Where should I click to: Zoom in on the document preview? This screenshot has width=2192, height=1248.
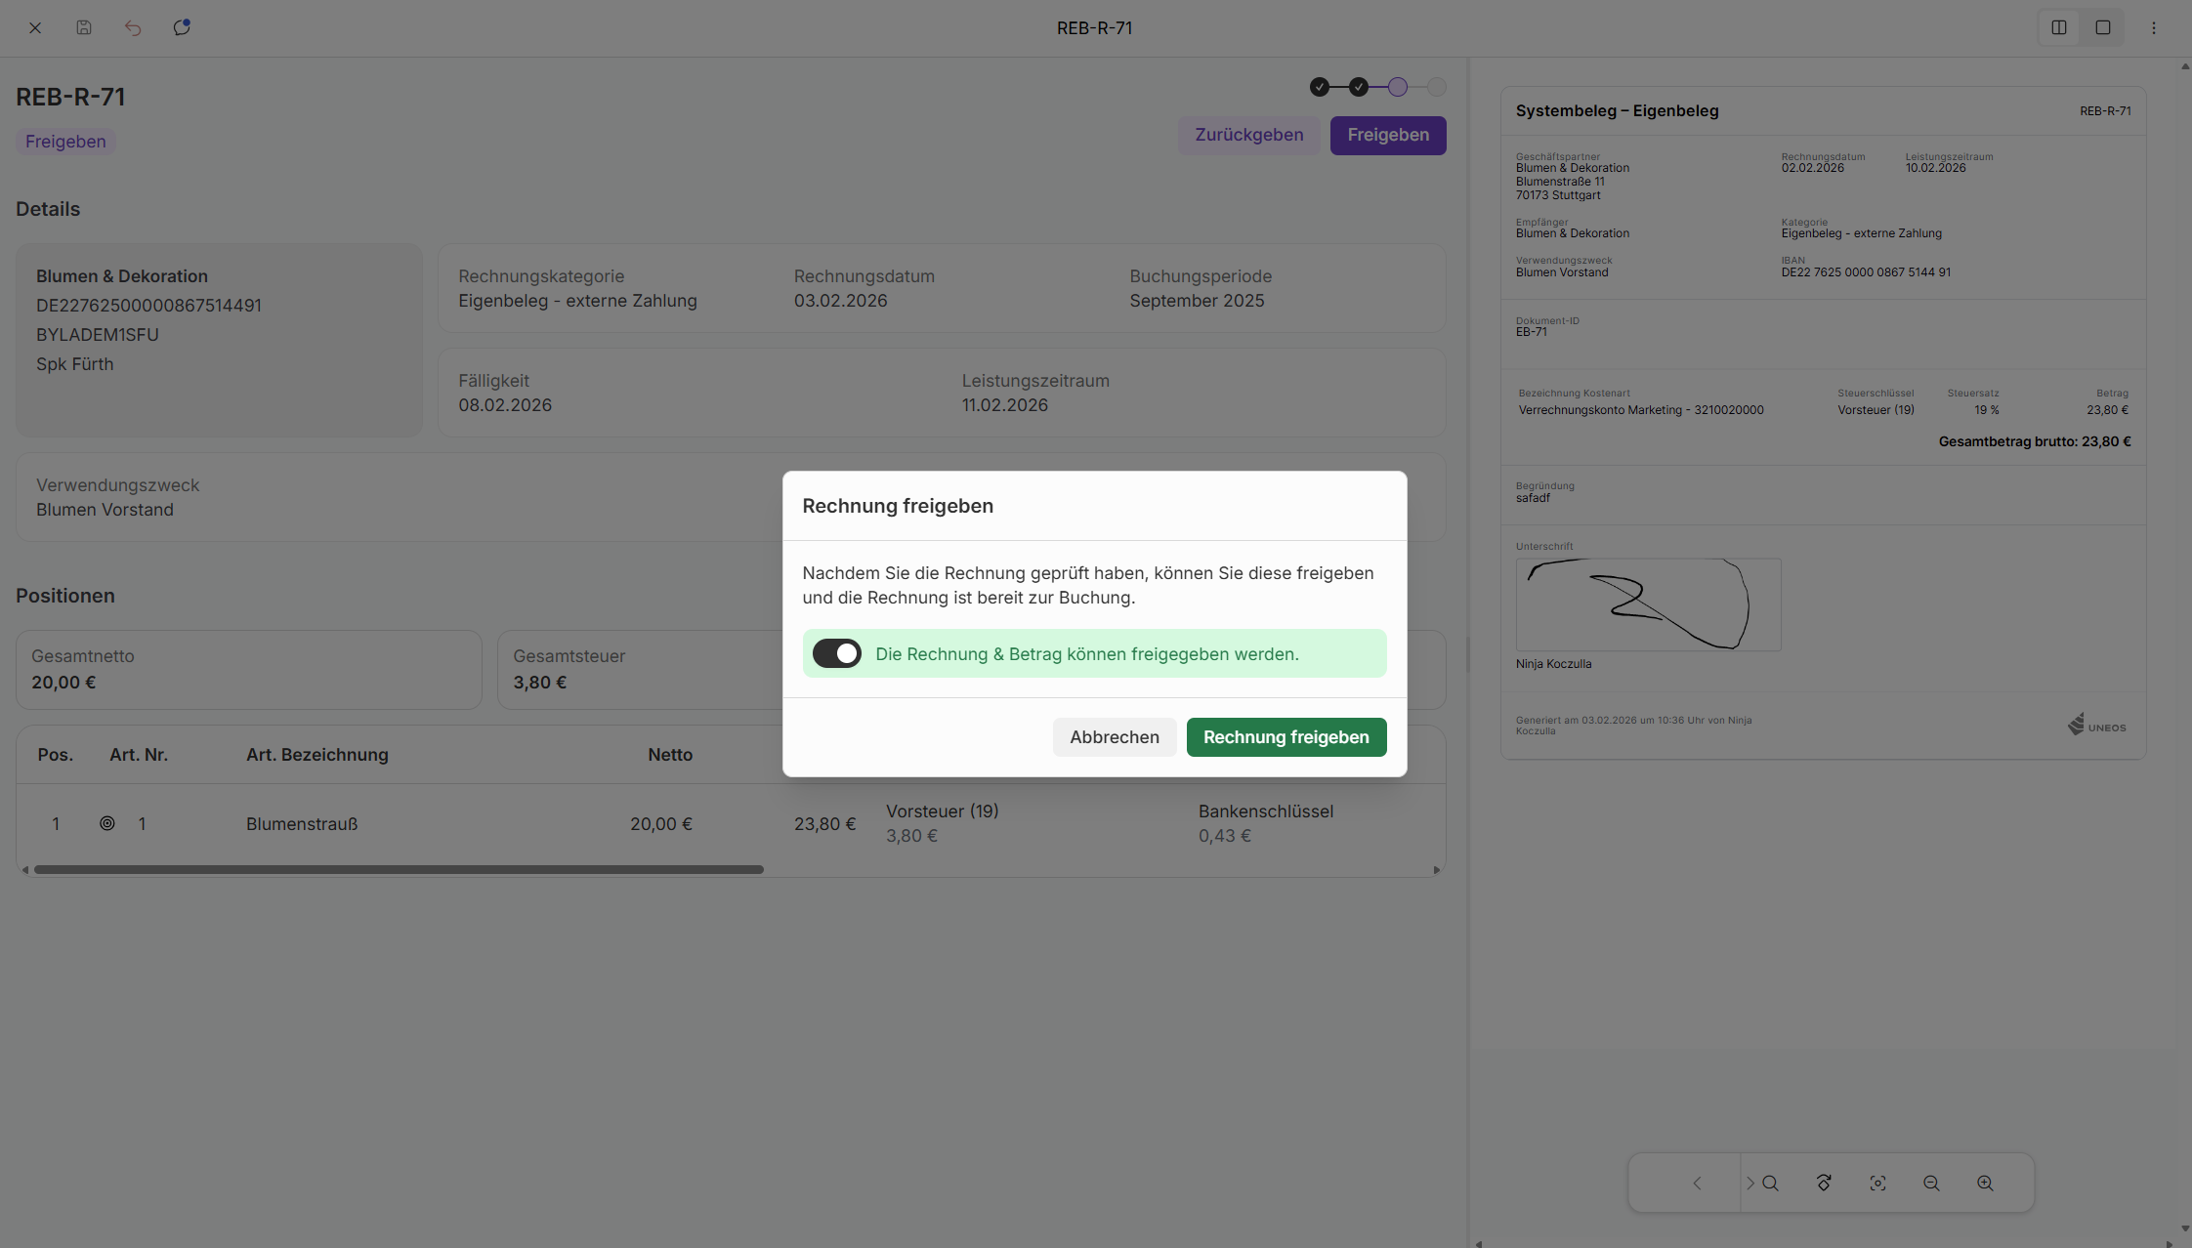coord(1985,1183)
